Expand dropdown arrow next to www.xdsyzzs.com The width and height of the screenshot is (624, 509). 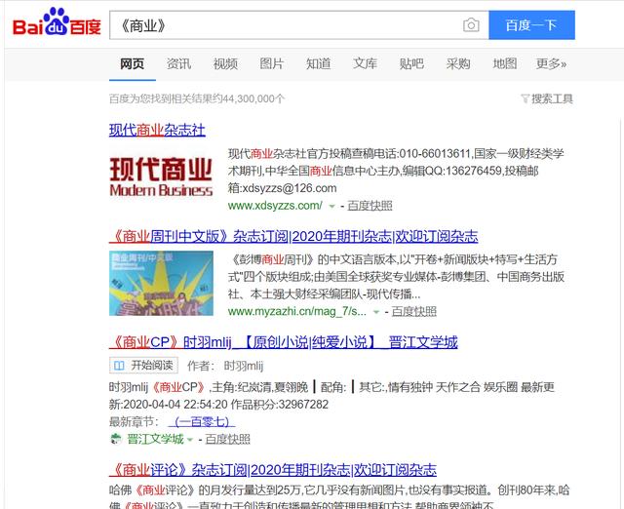tap(331, 206)
